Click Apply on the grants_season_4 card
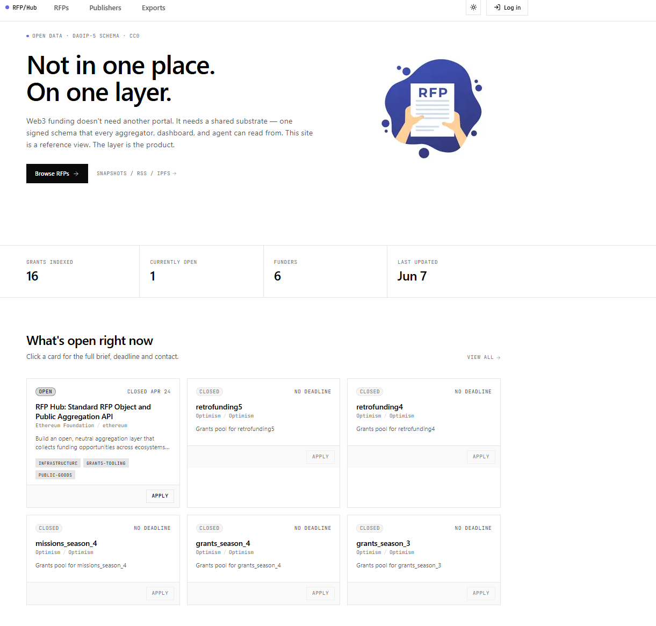Viewport: 656px width, 626px height. pyautogui.click(x=321, y=593)
